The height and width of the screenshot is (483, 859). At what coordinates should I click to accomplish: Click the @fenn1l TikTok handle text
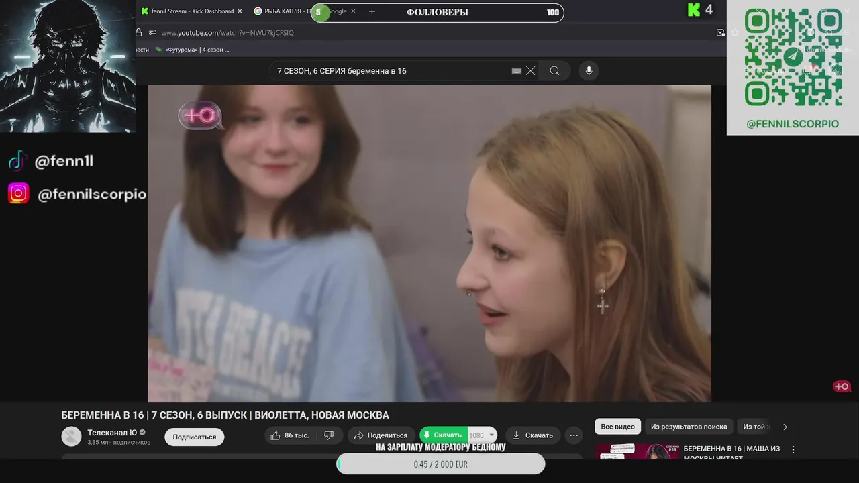coord(64,161)
